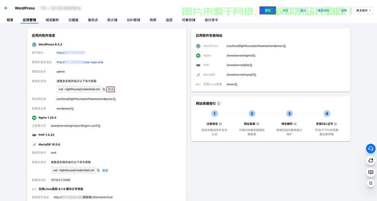
Task: Copy the 宝塔Linux面板 /www install path
Action: pos(236,84)
